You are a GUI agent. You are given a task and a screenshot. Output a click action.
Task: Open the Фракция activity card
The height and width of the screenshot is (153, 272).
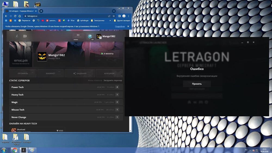tap(21, 54)
